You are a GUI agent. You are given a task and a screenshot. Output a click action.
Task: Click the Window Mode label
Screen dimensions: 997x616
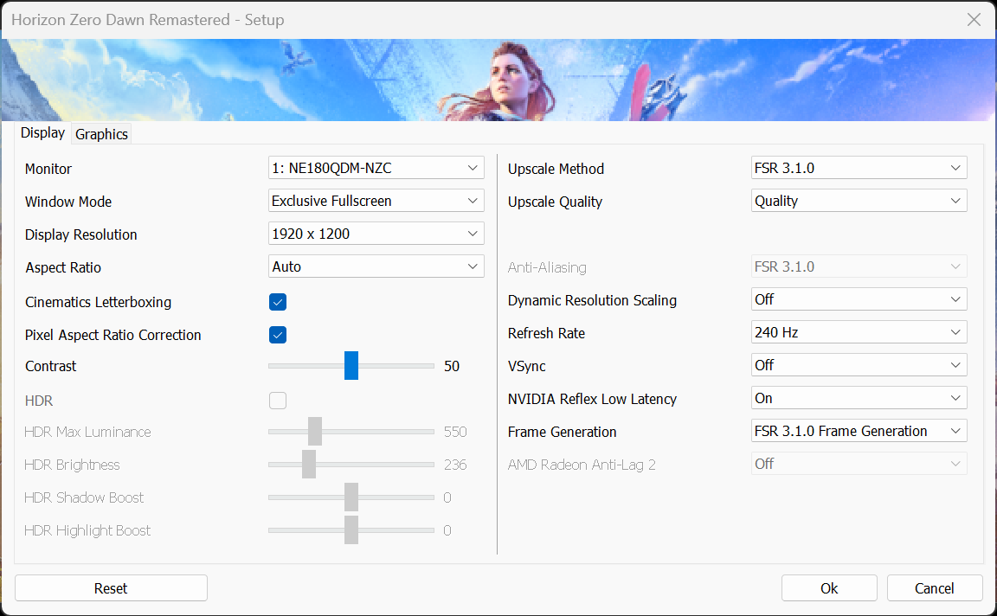(x=68, y=202)
